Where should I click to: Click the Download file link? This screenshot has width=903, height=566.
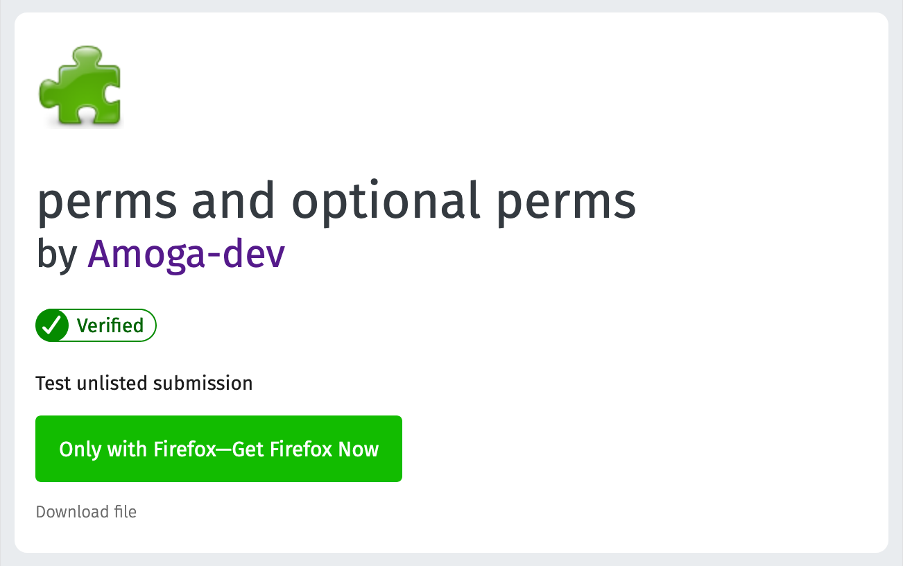[86, 512]
